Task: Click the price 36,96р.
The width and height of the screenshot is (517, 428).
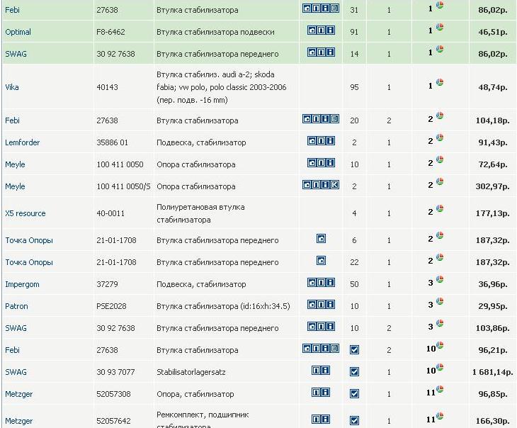Action: [x=493, y=284]
